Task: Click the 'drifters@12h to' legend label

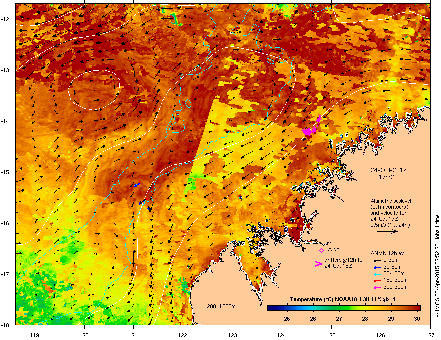Action: pyautogui.click(x=343, y=260)
